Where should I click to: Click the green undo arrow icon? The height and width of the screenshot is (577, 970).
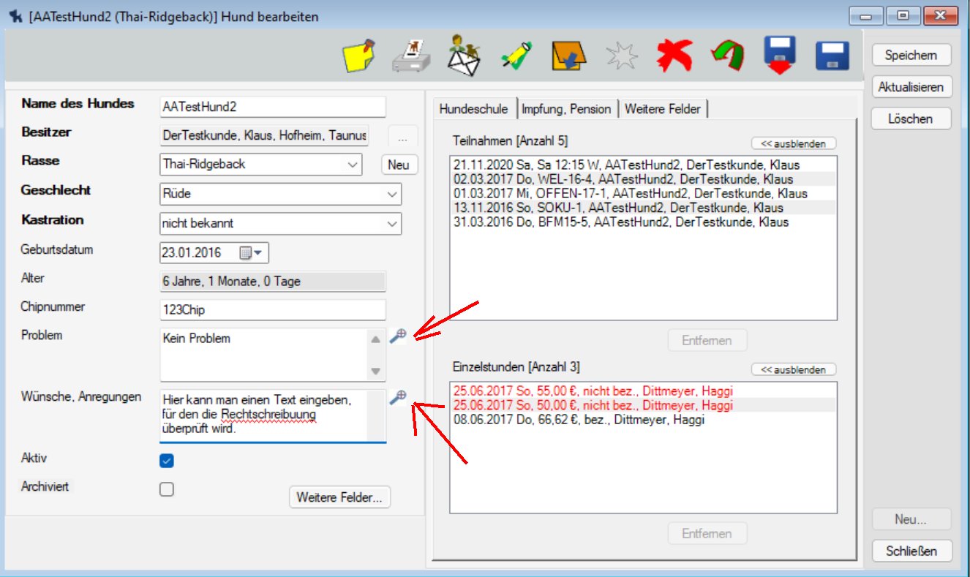[727, 56]
